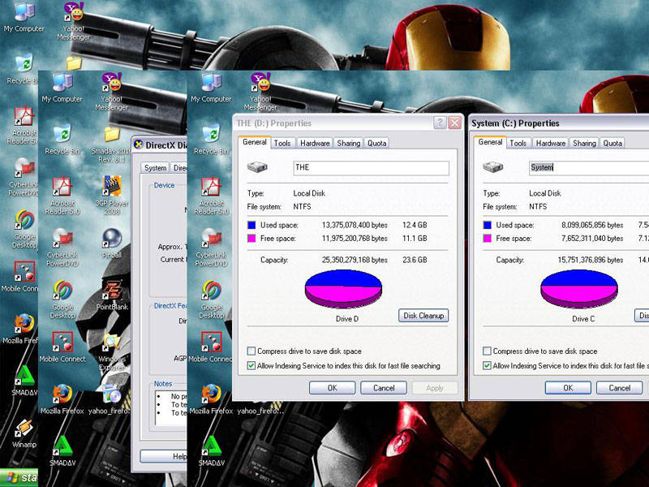Screen dimensions: 649x487
Task: Focus the volume label field containing THE
Action: pos(371,168)
